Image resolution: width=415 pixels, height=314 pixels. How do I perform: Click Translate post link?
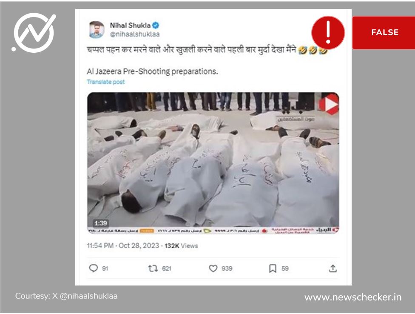click(x=105, y=82)
